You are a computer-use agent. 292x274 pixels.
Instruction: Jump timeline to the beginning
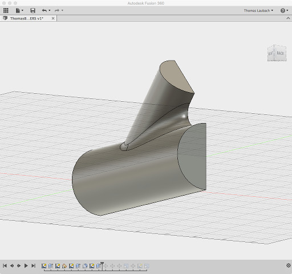tap(5, 265)
